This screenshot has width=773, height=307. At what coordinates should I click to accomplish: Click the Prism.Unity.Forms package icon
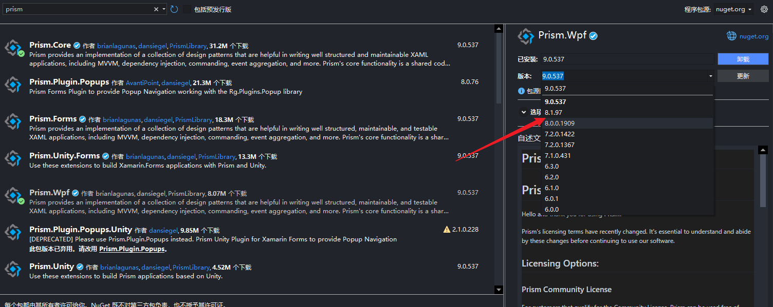[x=13, y=159]
